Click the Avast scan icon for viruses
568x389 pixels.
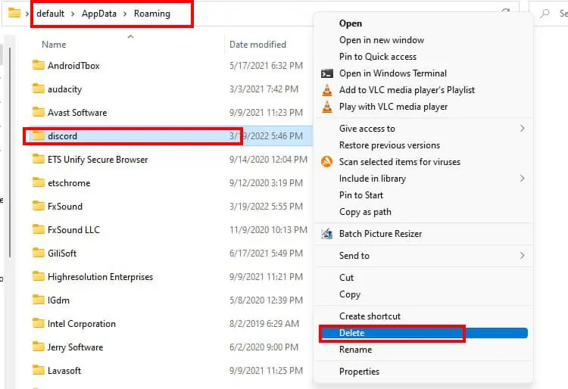326,161
